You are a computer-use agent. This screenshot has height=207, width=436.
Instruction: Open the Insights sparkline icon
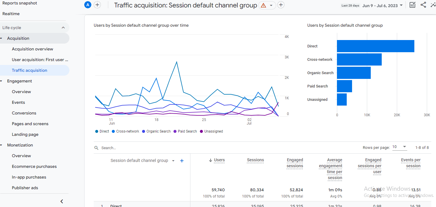point(433,5)
